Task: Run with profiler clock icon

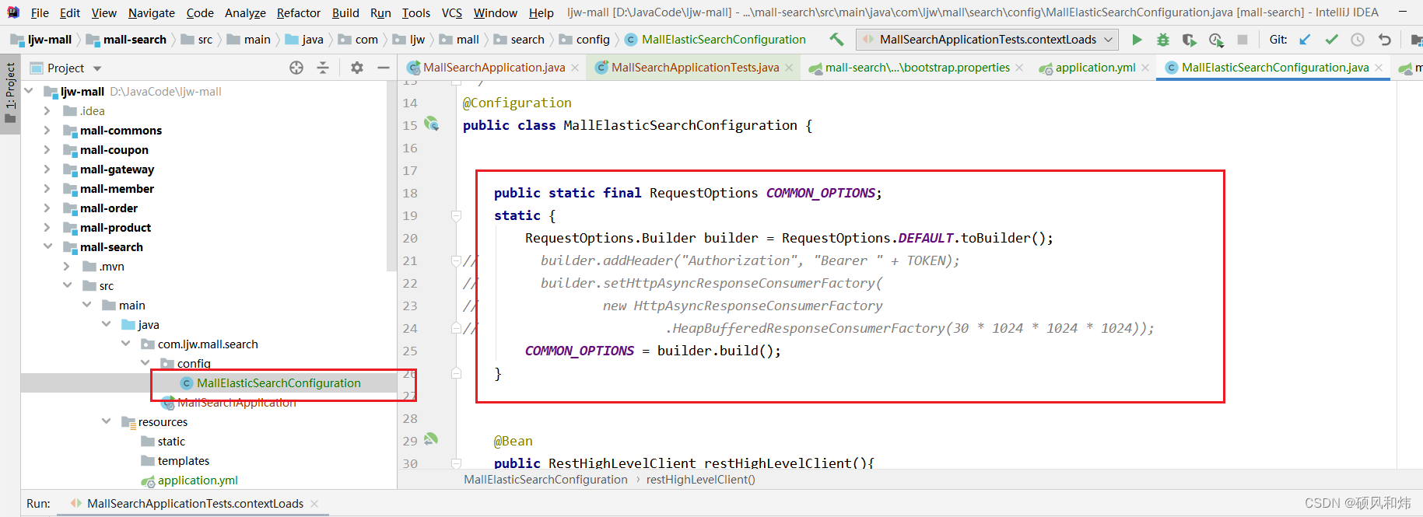Action: 1216,40
